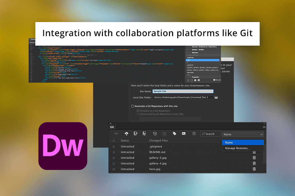Click the Search field in Git panel
The image size is (295, 196).
tap(211, 134)
